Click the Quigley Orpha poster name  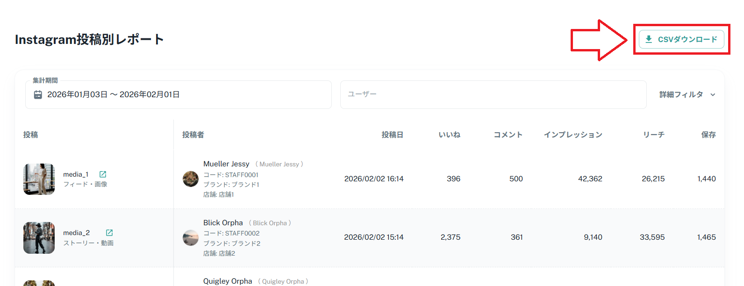[x=228, y=281]
